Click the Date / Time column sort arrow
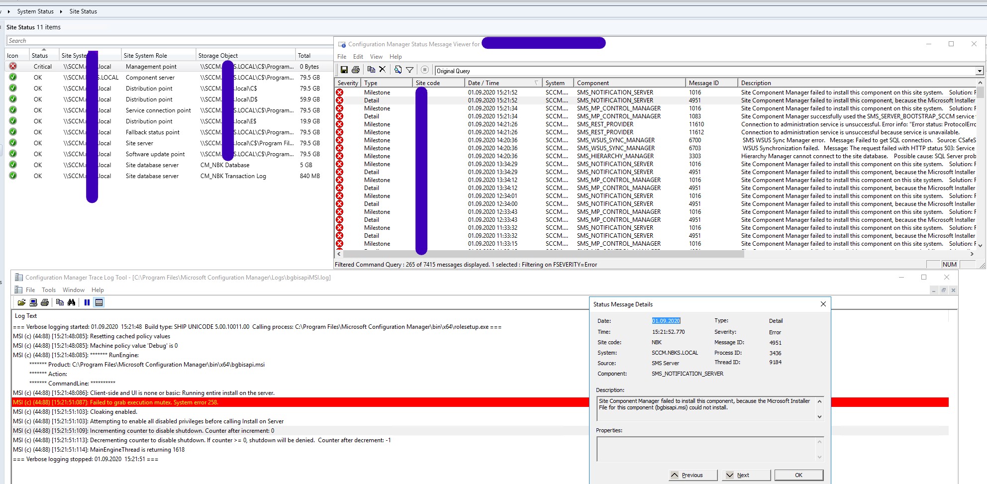This screenshot has height=484, width=987. point(536,83)
